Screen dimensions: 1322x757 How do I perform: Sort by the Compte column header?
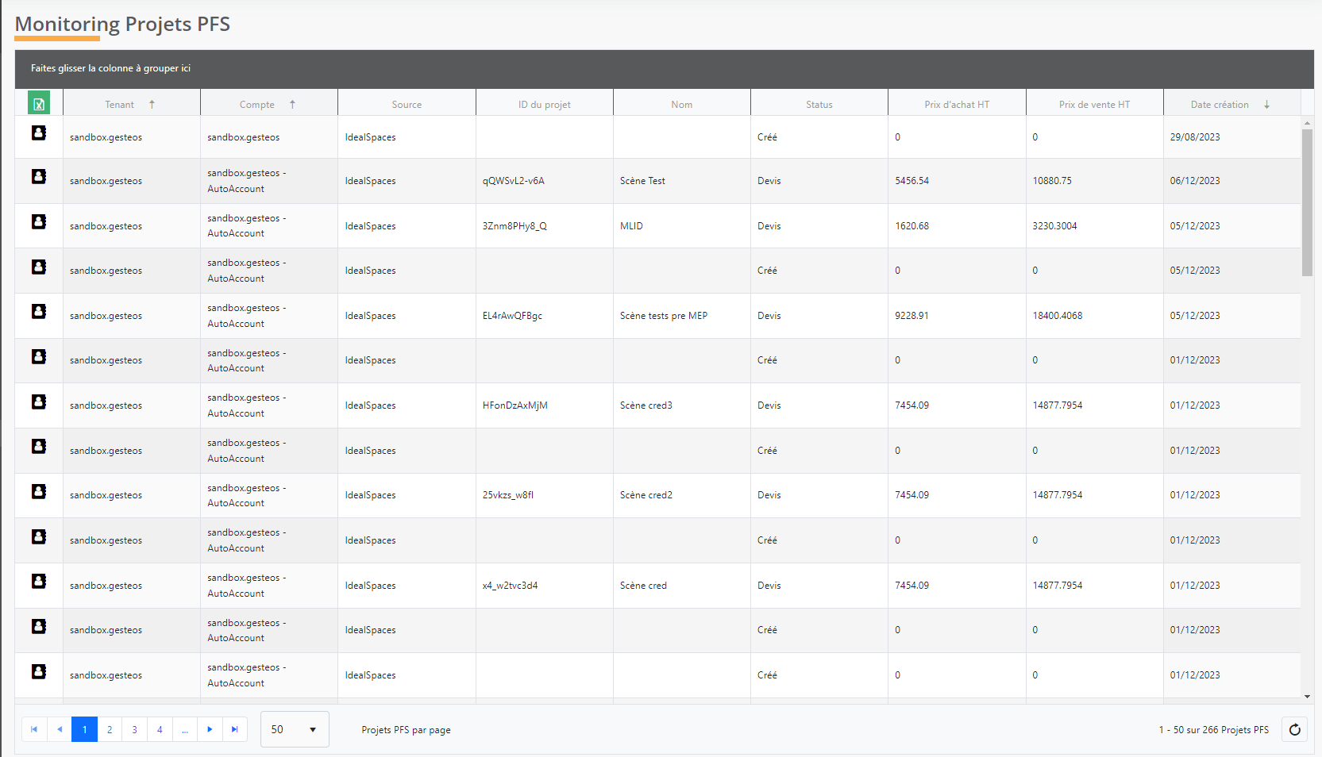257,105
